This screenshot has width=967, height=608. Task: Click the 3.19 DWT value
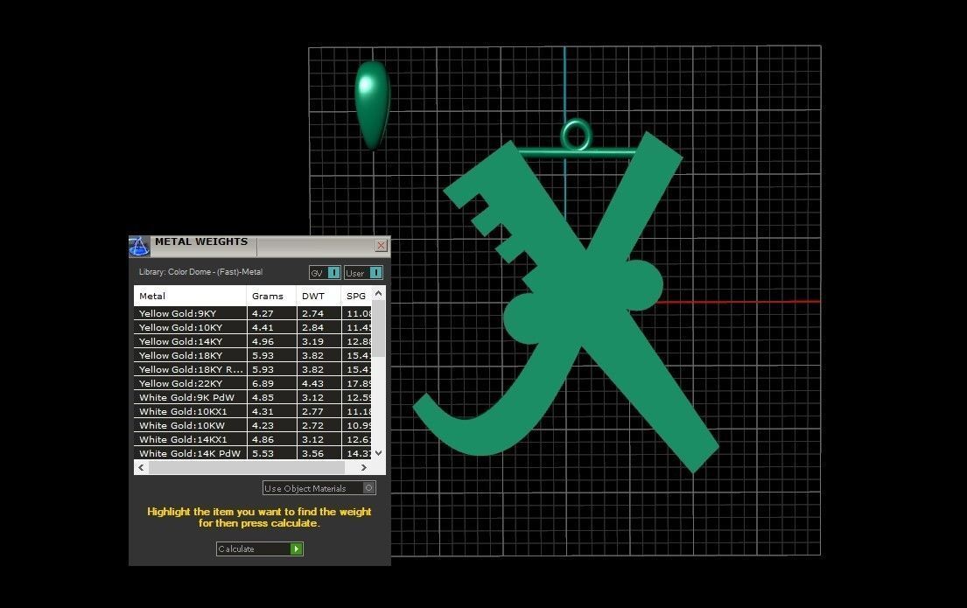point(312,341)
